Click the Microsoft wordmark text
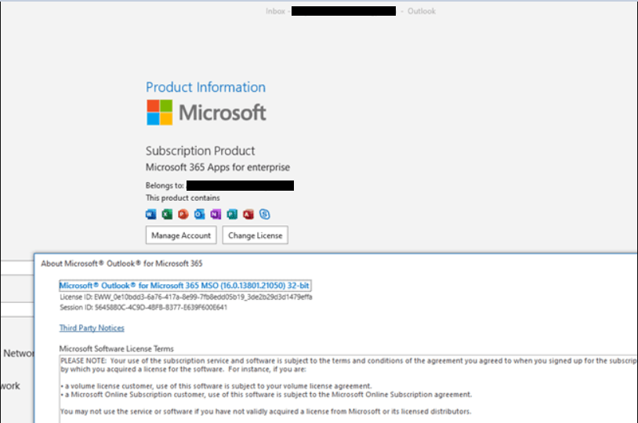Screen dimensions: 638x423 click(222, 112)
